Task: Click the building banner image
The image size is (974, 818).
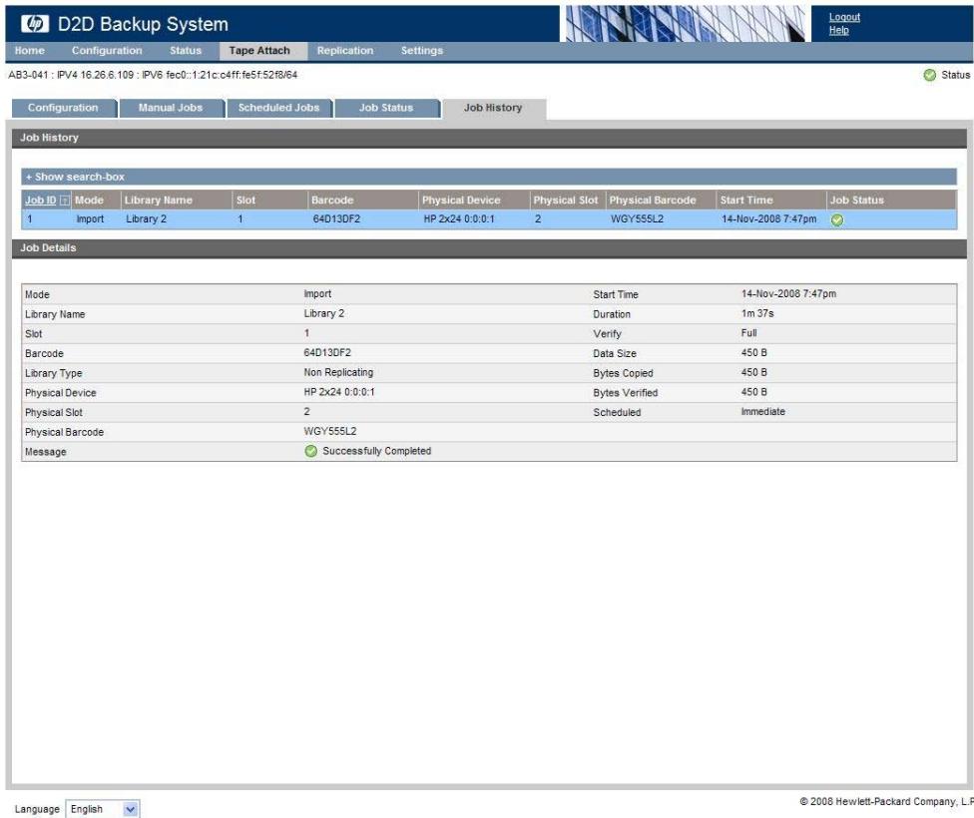Action: pos(686,24)
